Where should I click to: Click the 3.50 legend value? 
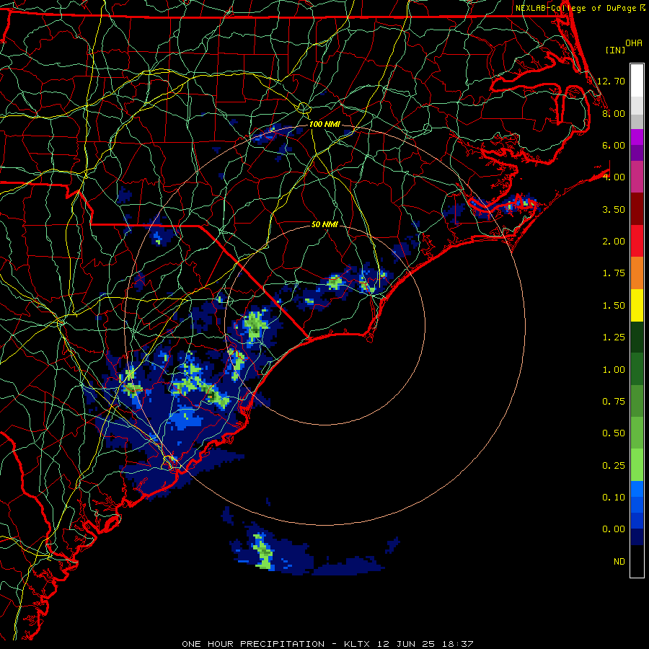[614, 209]
